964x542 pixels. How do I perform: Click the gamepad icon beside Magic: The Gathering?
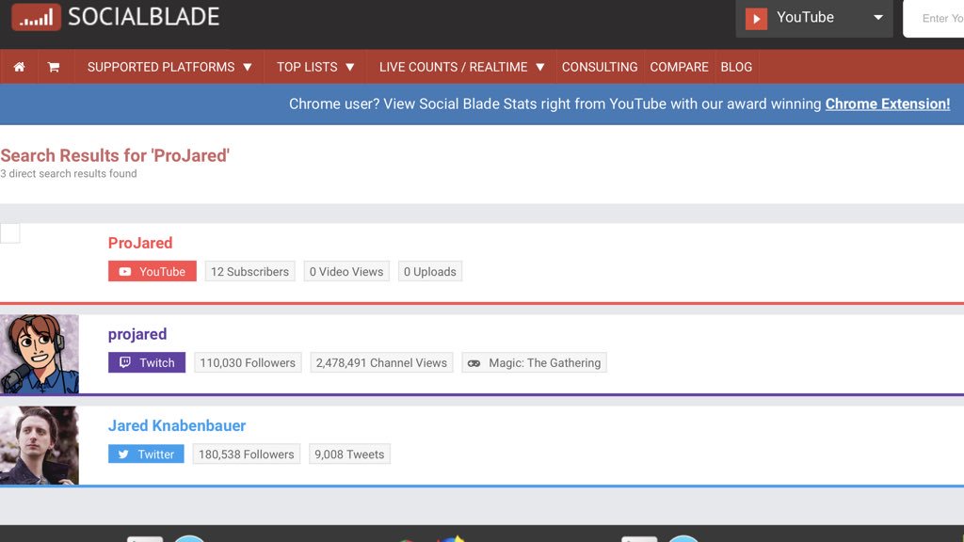(474, 363)
